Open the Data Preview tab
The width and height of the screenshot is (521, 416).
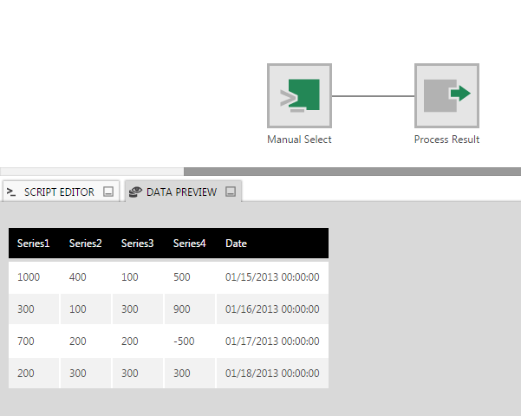(x=181, y=192)
